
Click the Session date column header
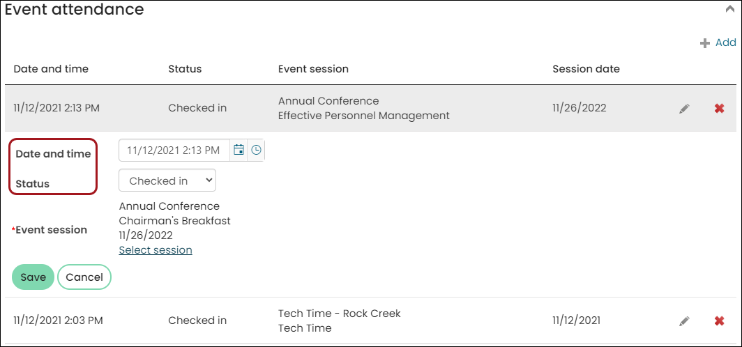coord(586,69)
